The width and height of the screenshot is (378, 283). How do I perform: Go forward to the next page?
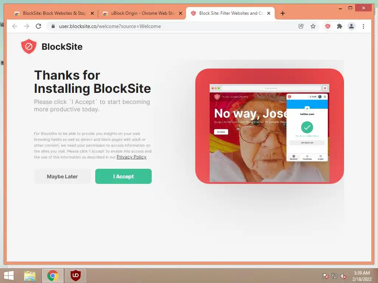click(x=27, y=26)
